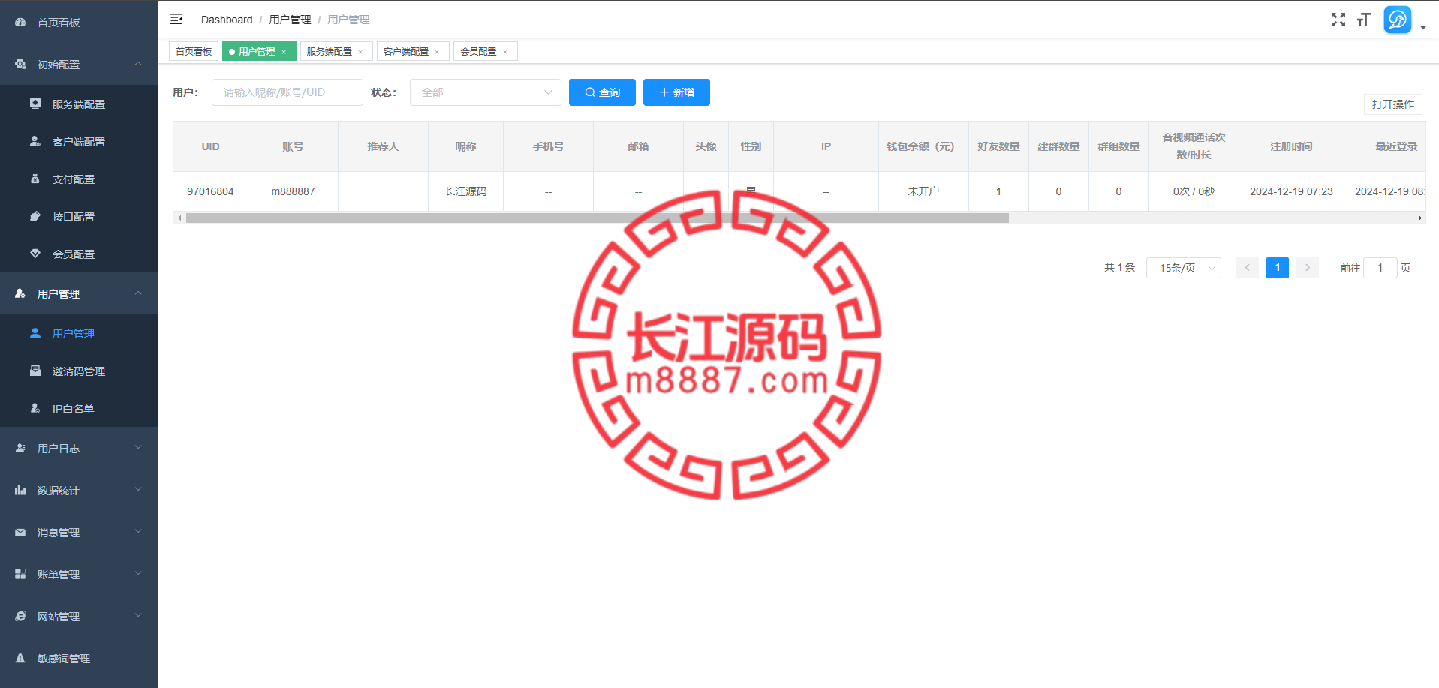Close the 用户管理 tab
This screenshot has height=688, width=1439.
coord(284,52)
